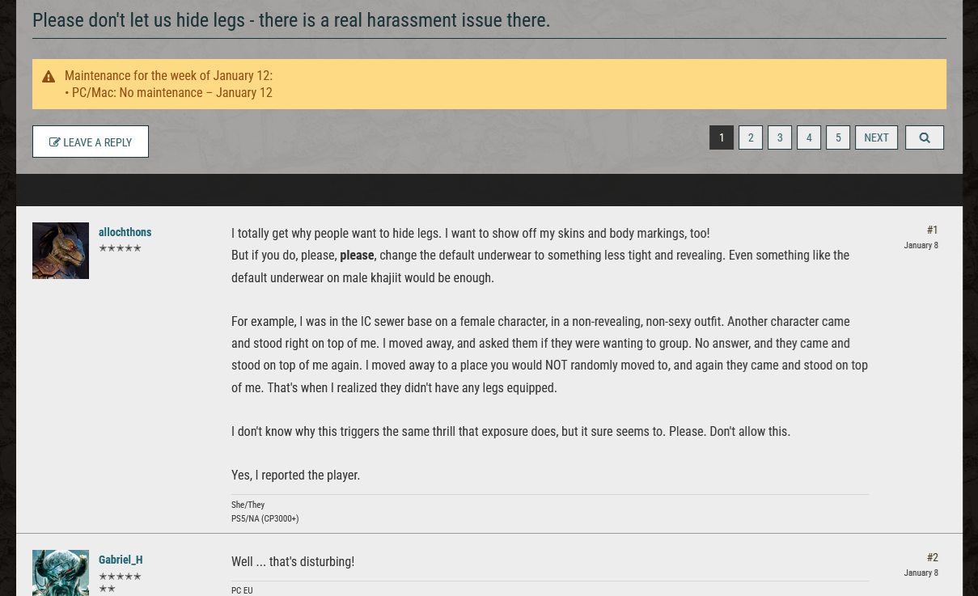Go to page 2 of the thread
The image size is (978, 596).
click(751, 137)
